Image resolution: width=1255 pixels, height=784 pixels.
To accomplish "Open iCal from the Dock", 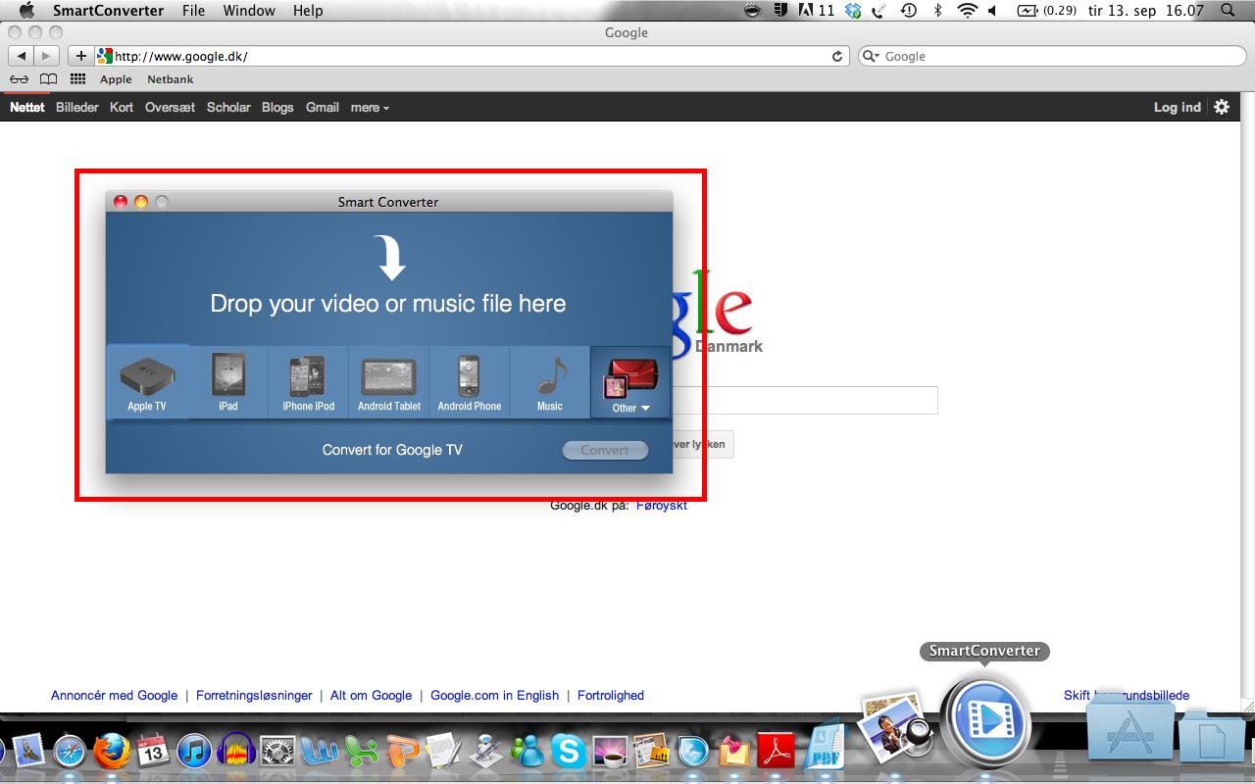I will point(154,751).
